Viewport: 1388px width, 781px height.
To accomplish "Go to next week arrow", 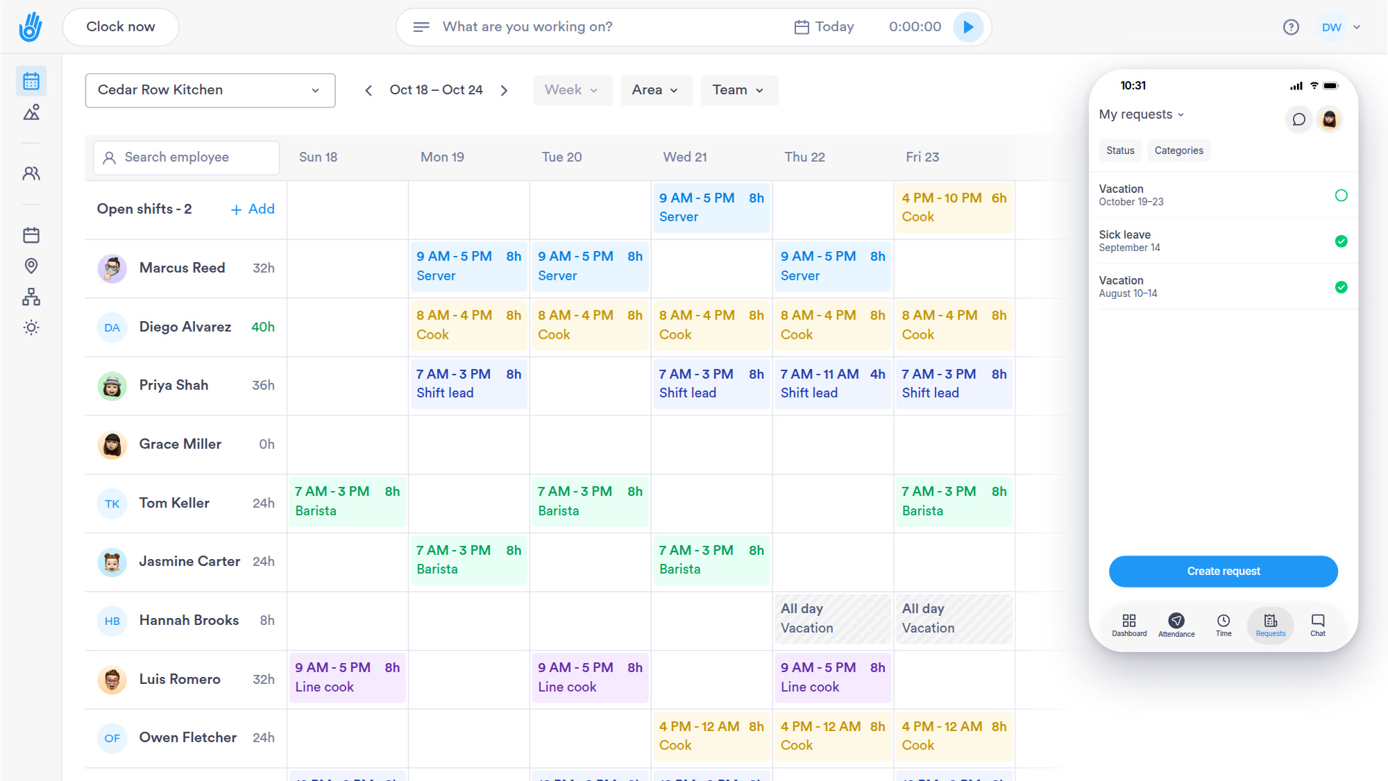I will click(x=505, y=90).
